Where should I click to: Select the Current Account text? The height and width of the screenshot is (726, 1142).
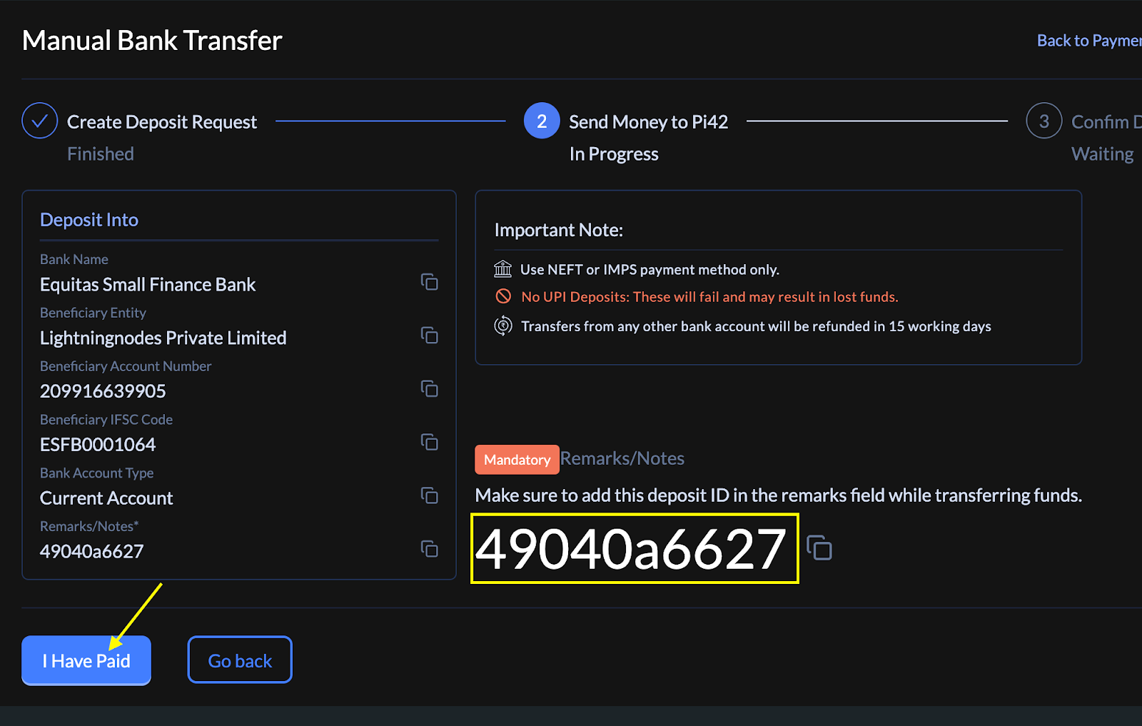coord(106,498)
